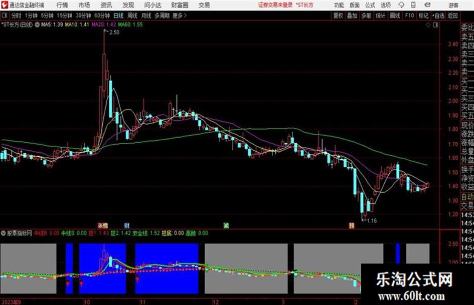Click the 自动 label in right sidebar
This screenshot has height=305, width=474.
[467, 197]
